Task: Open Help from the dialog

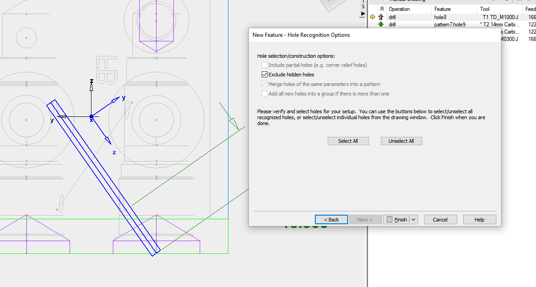Action: 479,219
